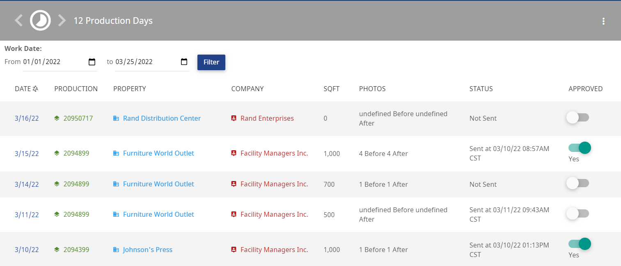Click building icon beside Johnson's Press

(116, 250)
